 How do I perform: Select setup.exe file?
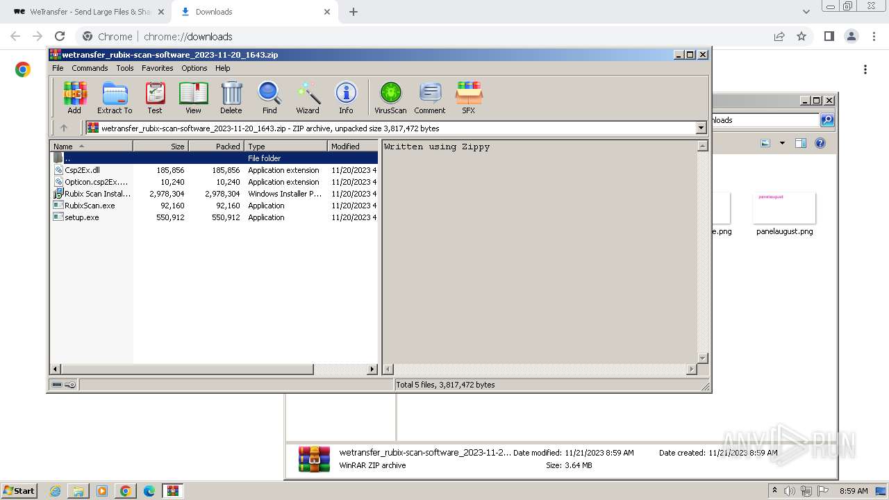tap(215, 217)
